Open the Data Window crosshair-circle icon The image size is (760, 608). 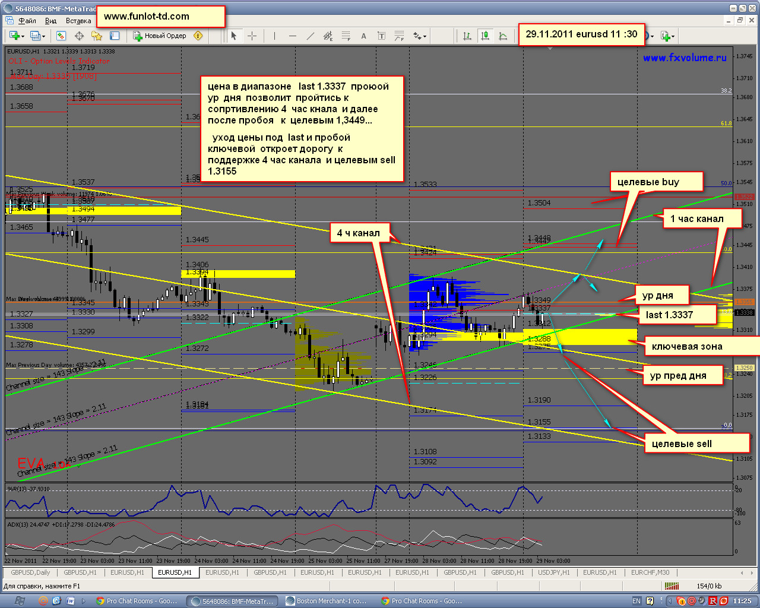pos(79,36)
